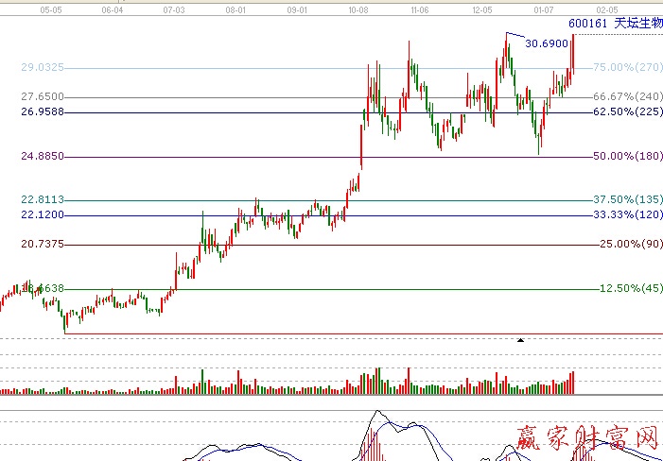Click the small black triangle marker

tap(519, 339)
